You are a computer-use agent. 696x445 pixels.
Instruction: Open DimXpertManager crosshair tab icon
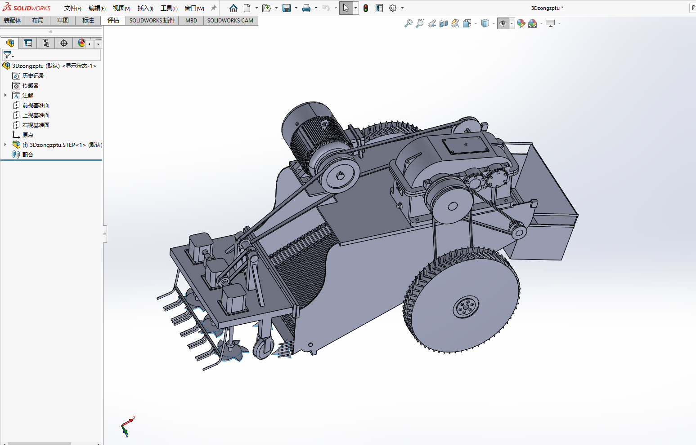[64, 43]
